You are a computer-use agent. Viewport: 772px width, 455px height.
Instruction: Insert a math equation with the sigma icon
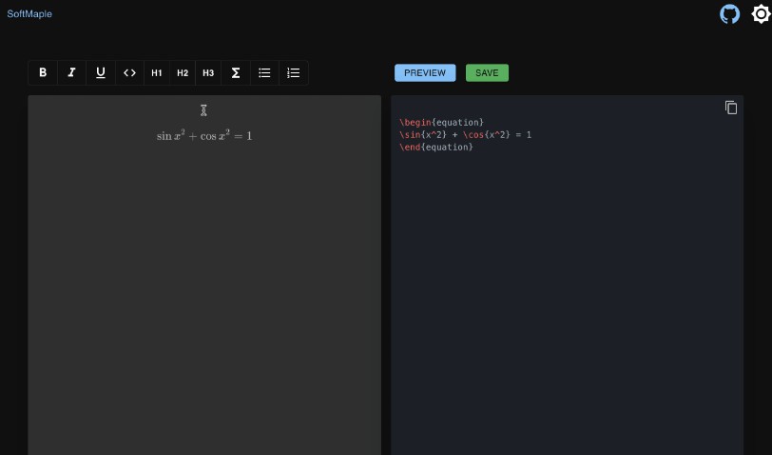click(236, 73)
